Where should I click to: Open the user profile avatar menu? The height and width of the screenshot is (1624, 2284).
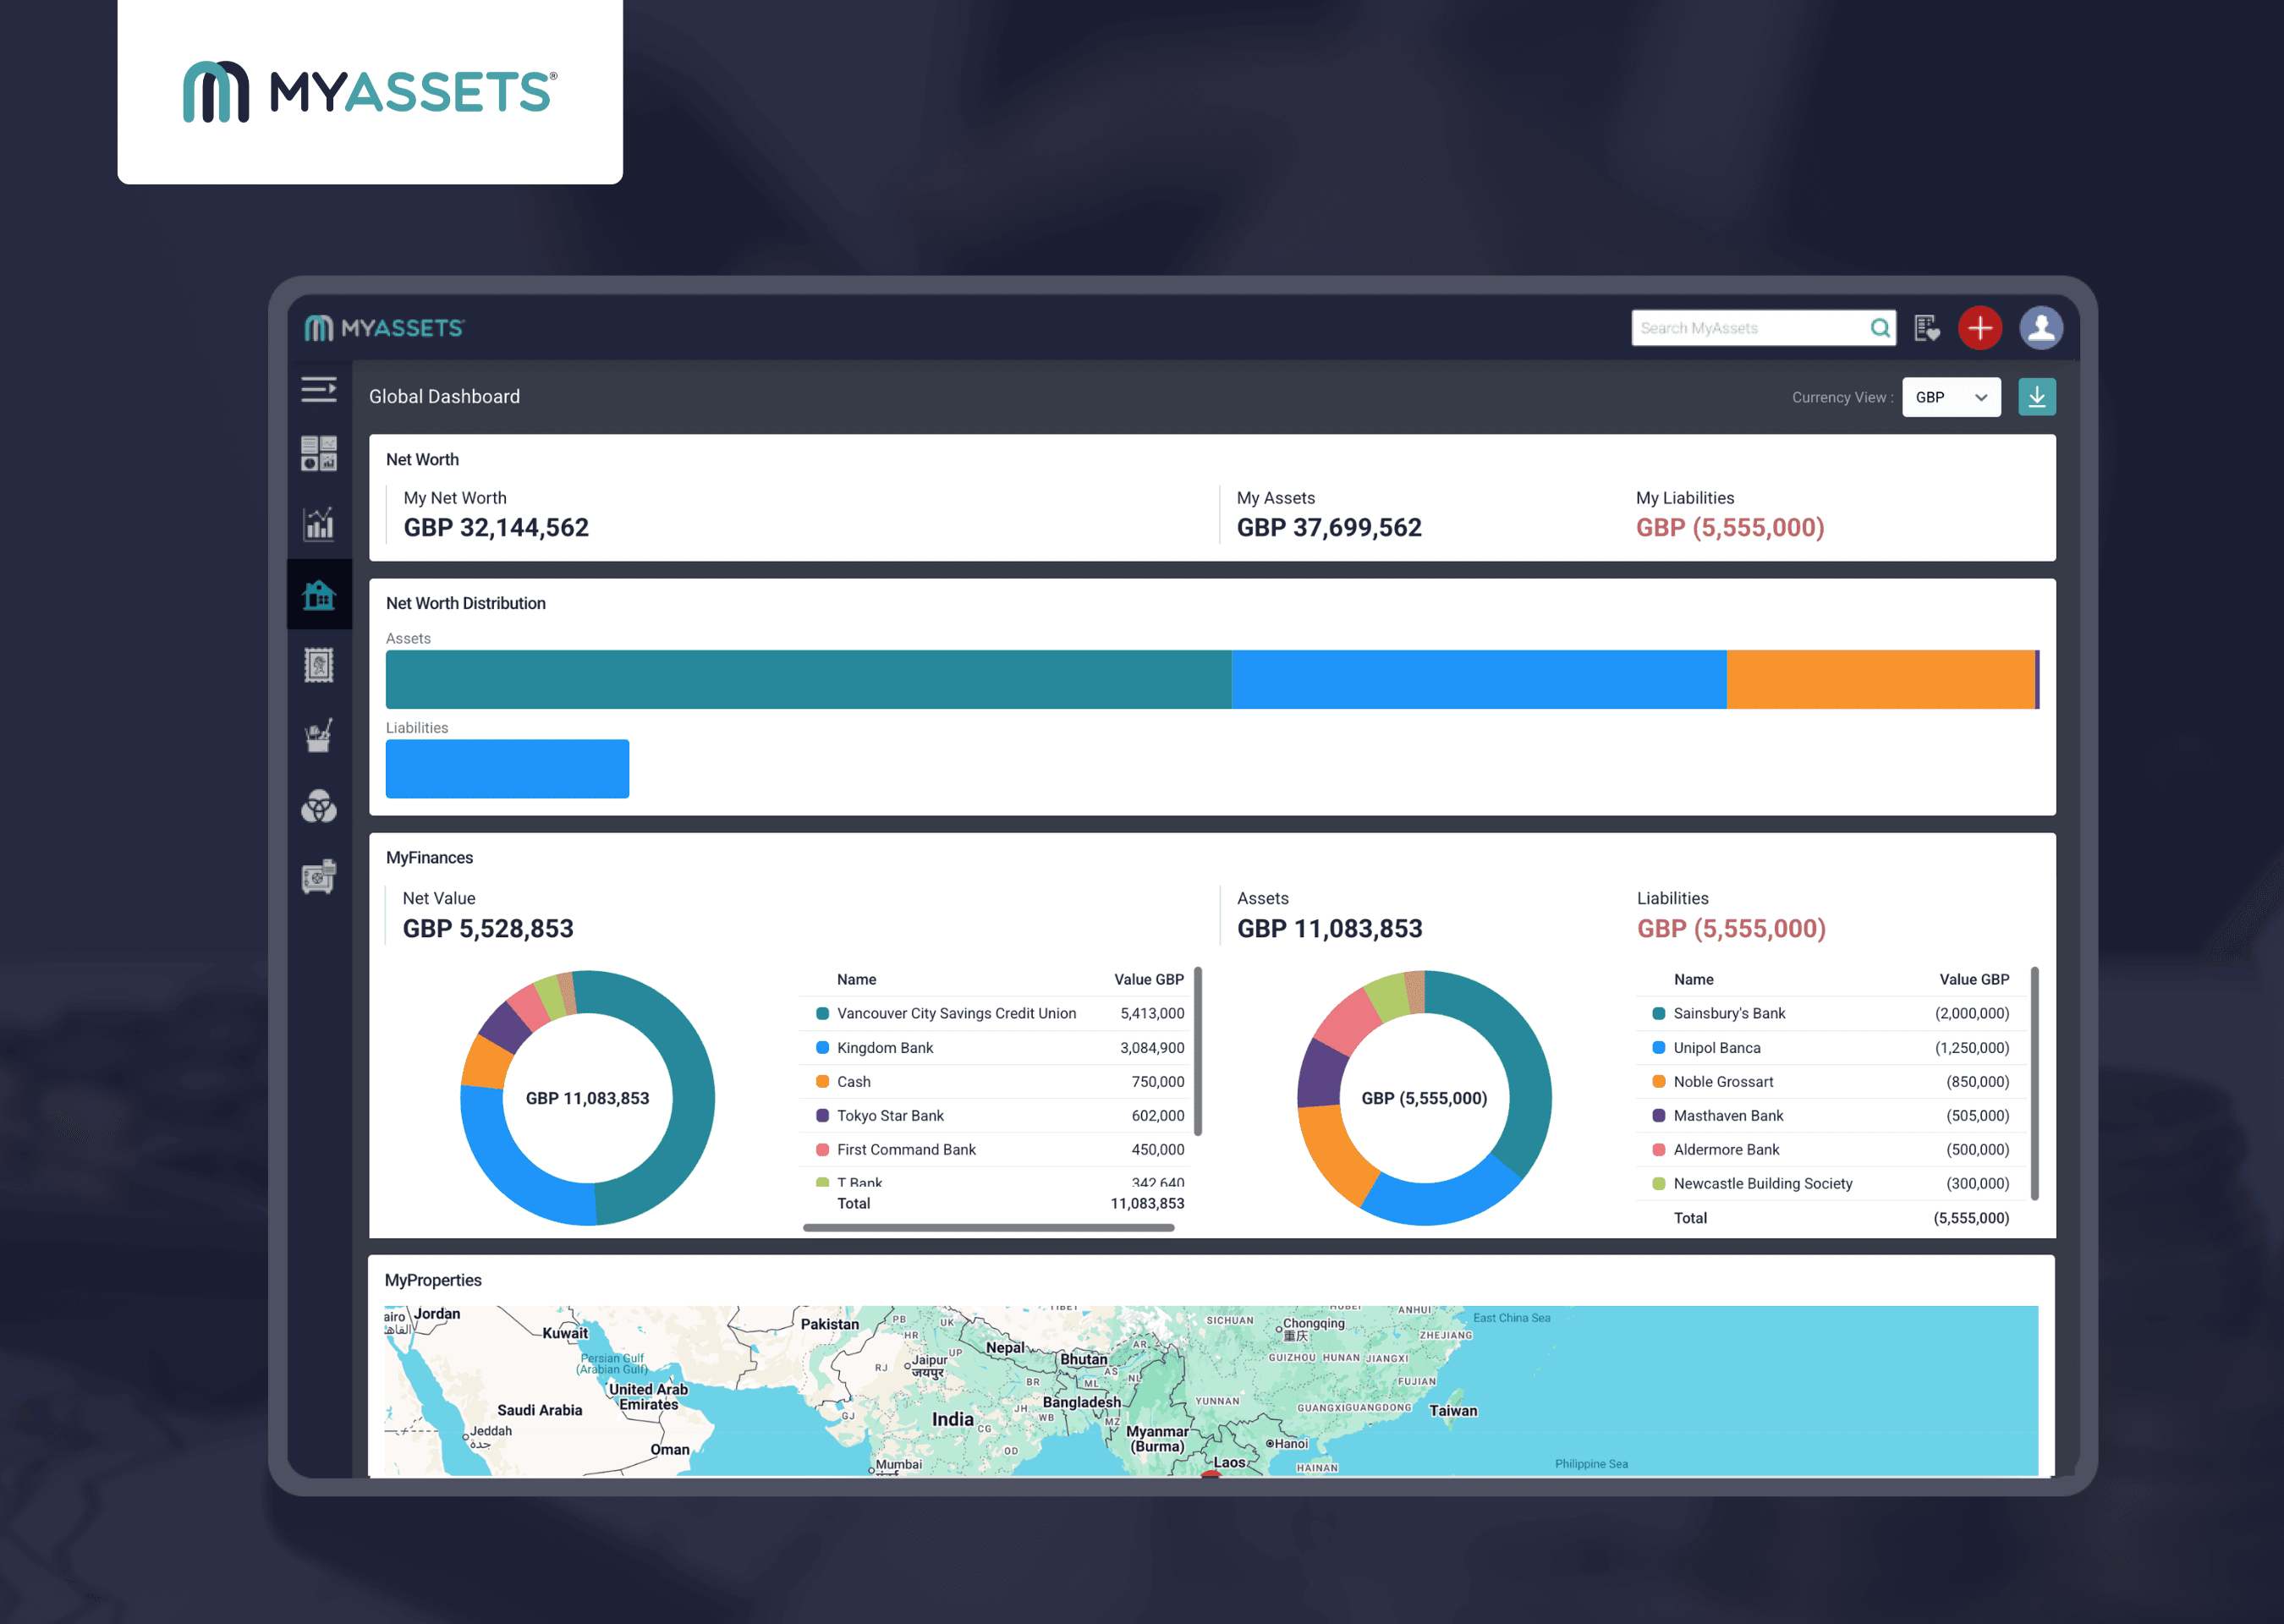2041,327
